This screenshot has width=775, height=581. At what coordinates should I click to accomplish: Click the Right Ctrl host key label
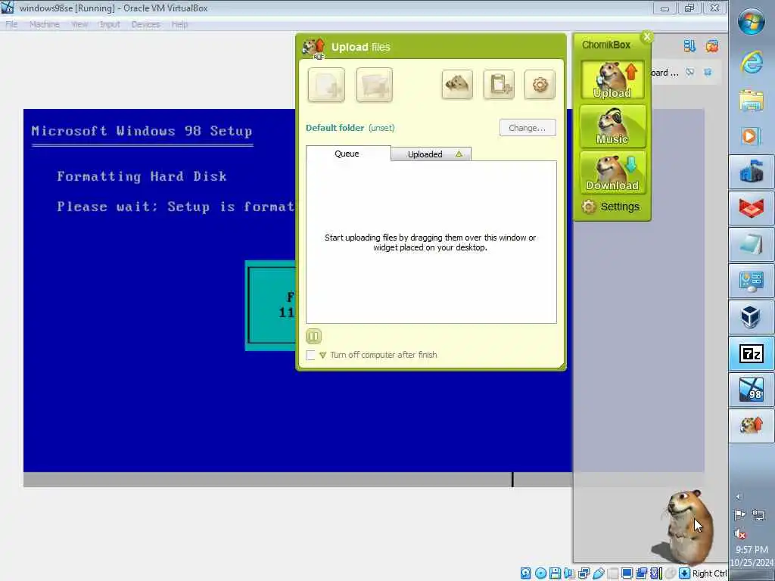(x=709, y=573)
